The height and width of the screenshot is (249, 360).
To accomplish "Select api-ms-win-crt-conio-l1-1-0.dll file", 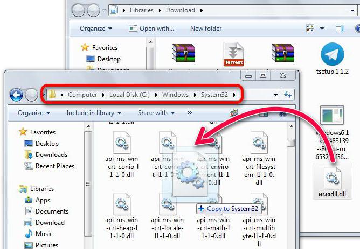I will 122,155.
